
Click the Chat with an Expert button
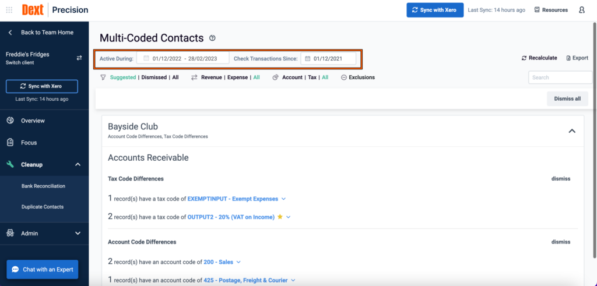[x=42, y=269]
